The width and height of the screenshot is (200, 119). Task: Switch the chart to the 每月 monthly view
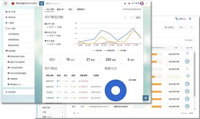pos(138,18)
